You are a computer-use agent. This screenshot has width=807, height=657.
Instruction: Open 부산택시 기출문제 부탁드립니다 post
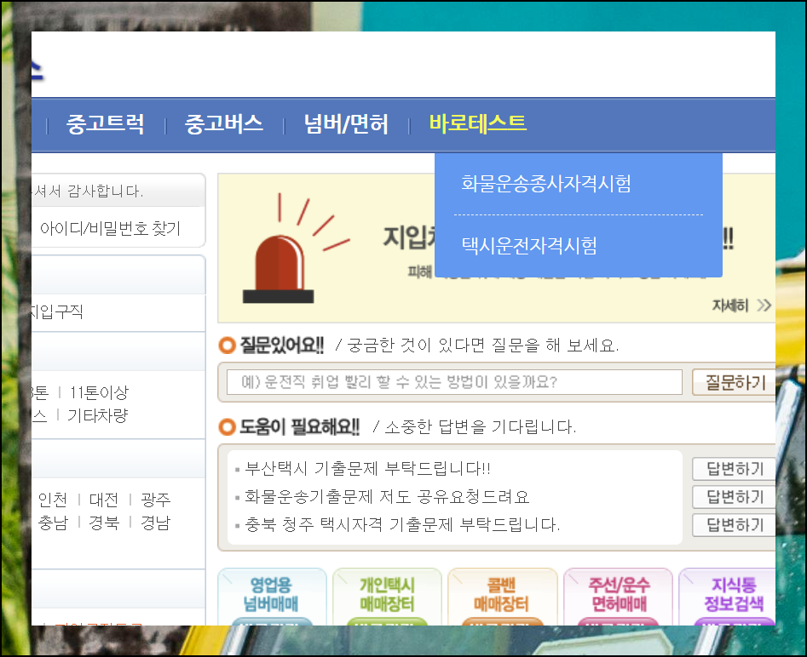367,468
